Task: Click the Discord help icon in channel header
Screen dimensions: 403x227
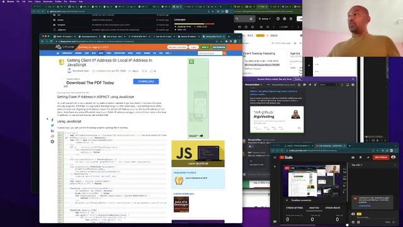Action: point(353,84)
